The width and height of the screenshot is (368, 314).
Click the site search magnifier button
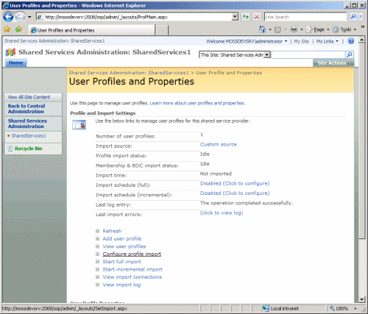click(x=350, y=54)
